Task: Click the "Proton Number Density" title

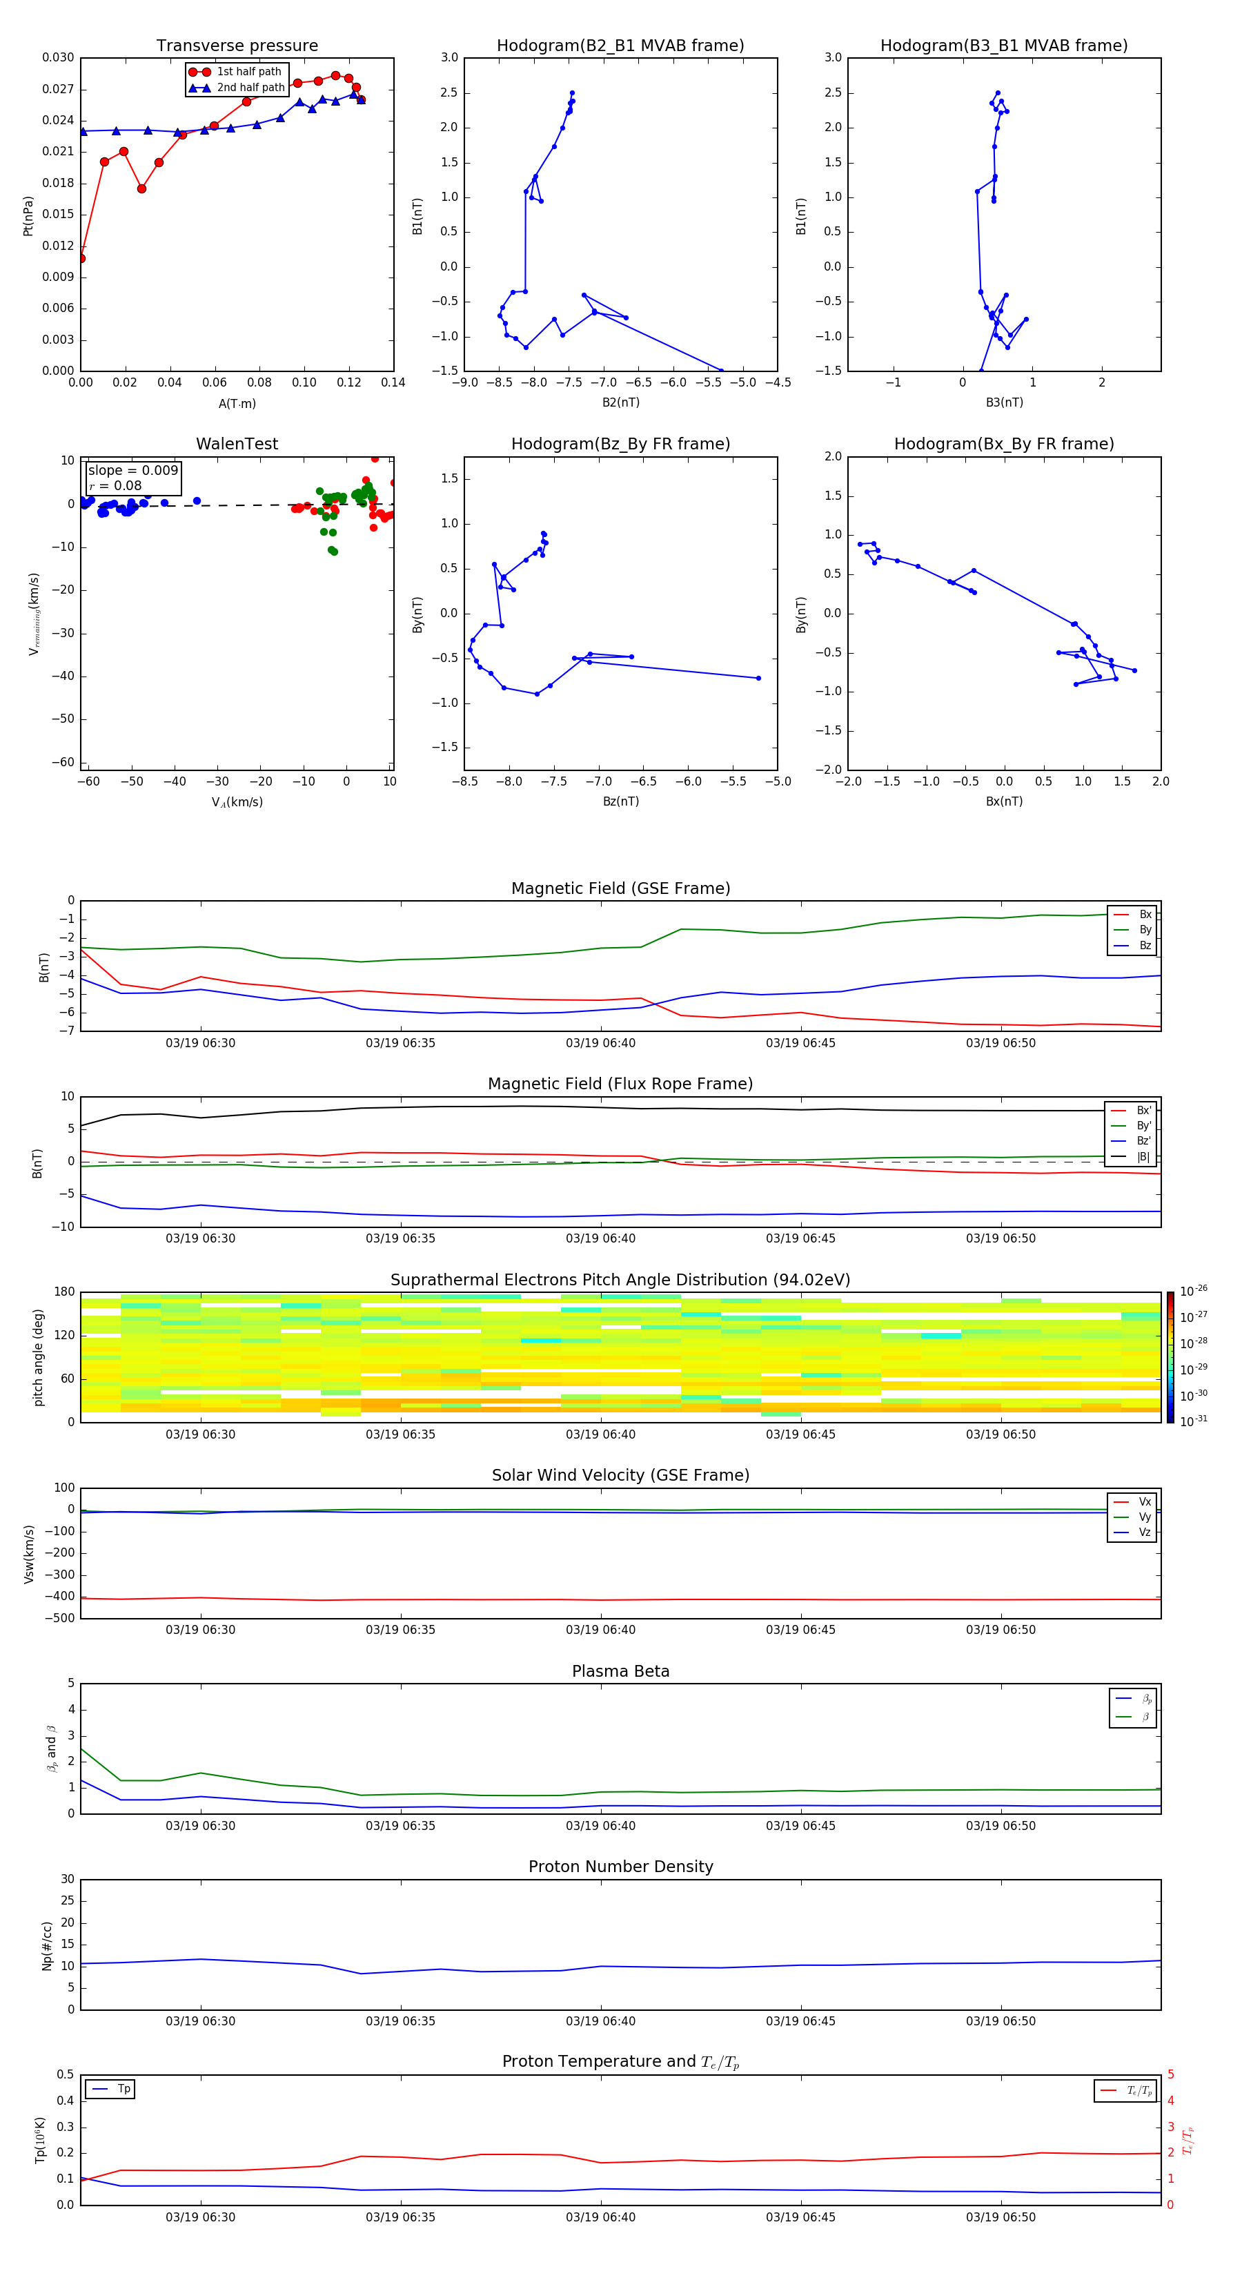Action: point(620,1867)
